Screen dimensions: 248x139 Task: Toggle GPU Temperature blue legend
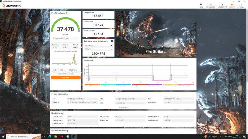123,85
